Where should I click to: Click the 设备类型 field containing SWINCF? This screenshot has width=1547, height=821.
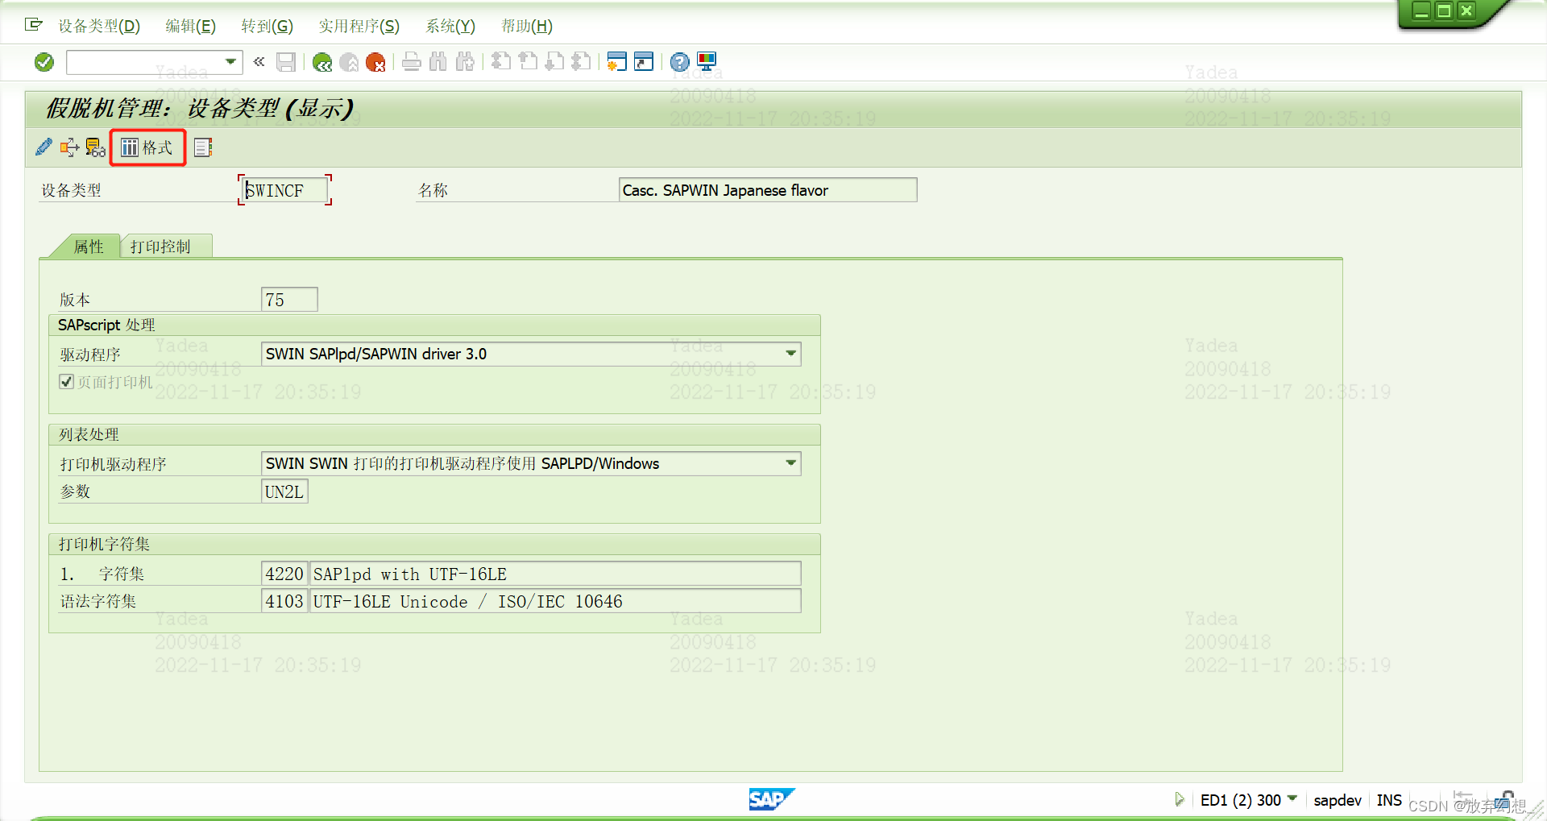pyautogui.click(x=285, y=190)
